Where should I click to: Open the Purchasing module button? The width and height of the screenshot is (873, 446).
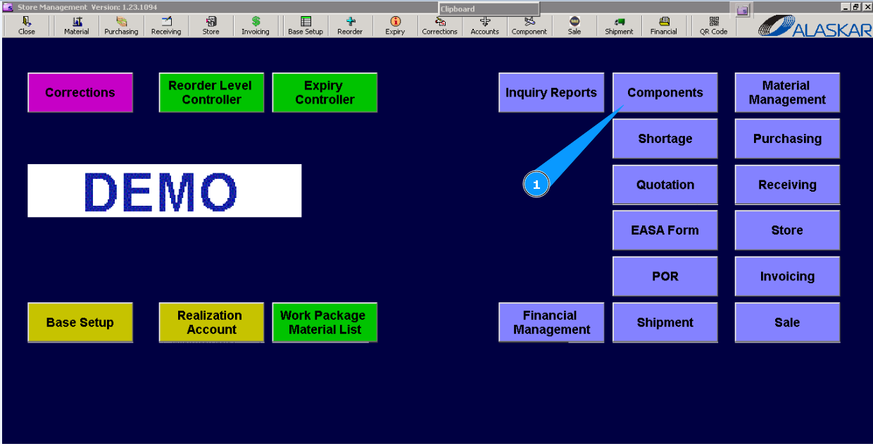click(787, 138)
